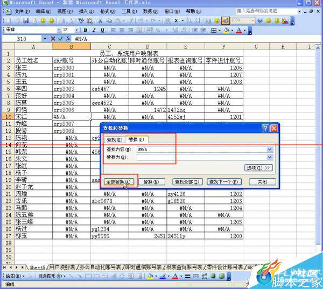Click the 全部替换 (Replace All) button

pos(118,182)
